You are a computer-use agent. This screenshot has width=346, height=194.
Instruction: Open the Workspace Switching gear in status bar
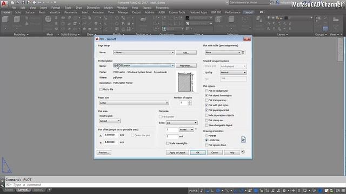[284, 191]
